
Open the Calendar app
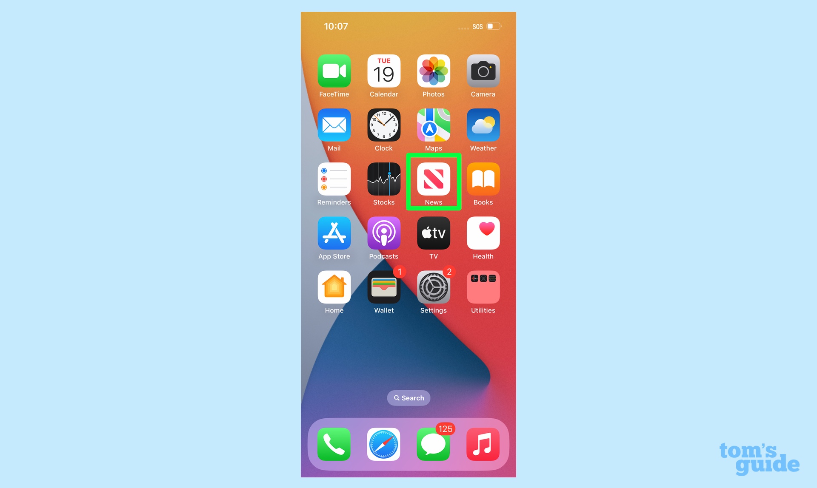coord(383,71)
